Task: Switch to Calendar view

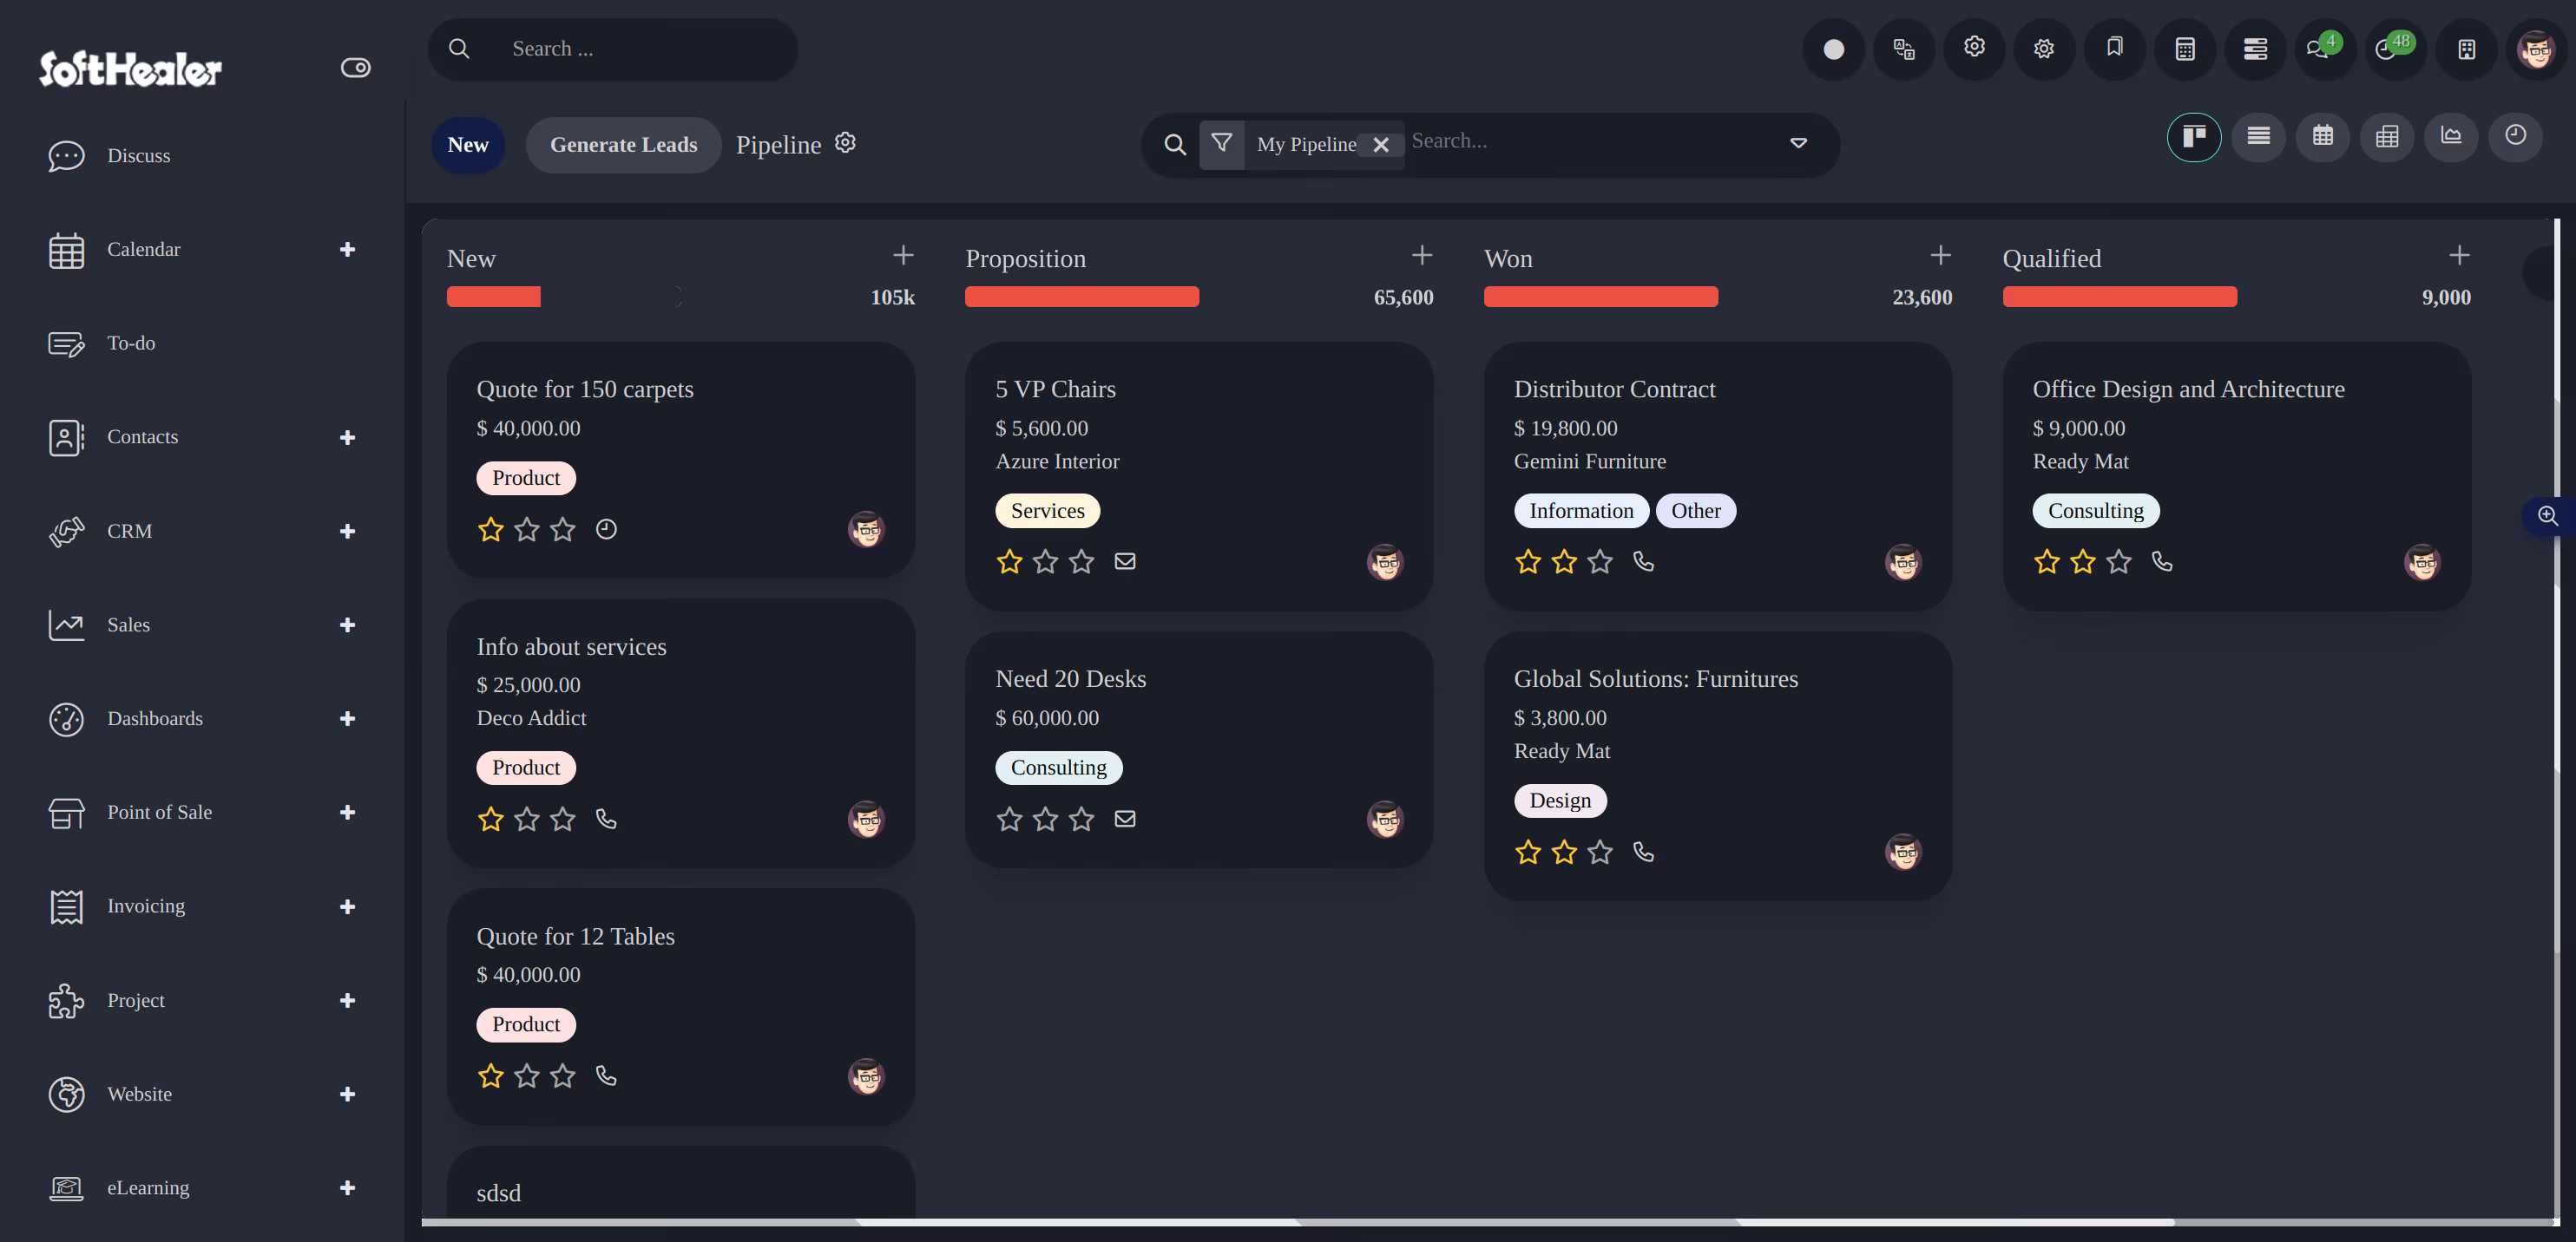Action: pyautogui.click(x=2322, y=137)
